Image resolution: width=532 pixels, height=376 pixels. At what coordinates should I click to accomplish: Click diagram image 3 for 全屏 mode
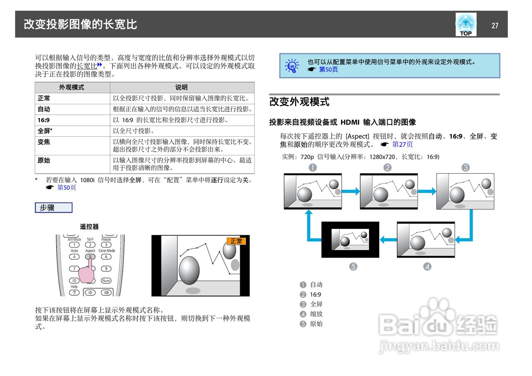pyautogui.click(x=465, y=191)
